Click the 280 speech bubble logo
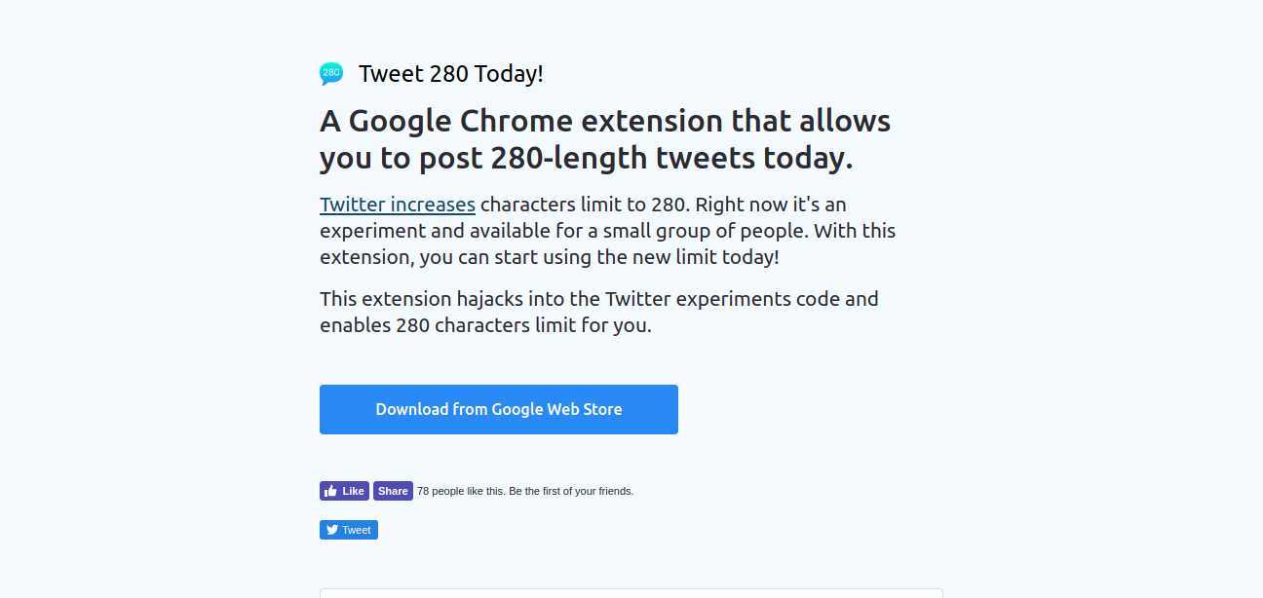Viewport: 1263px width, 598px height. [331, 74]
